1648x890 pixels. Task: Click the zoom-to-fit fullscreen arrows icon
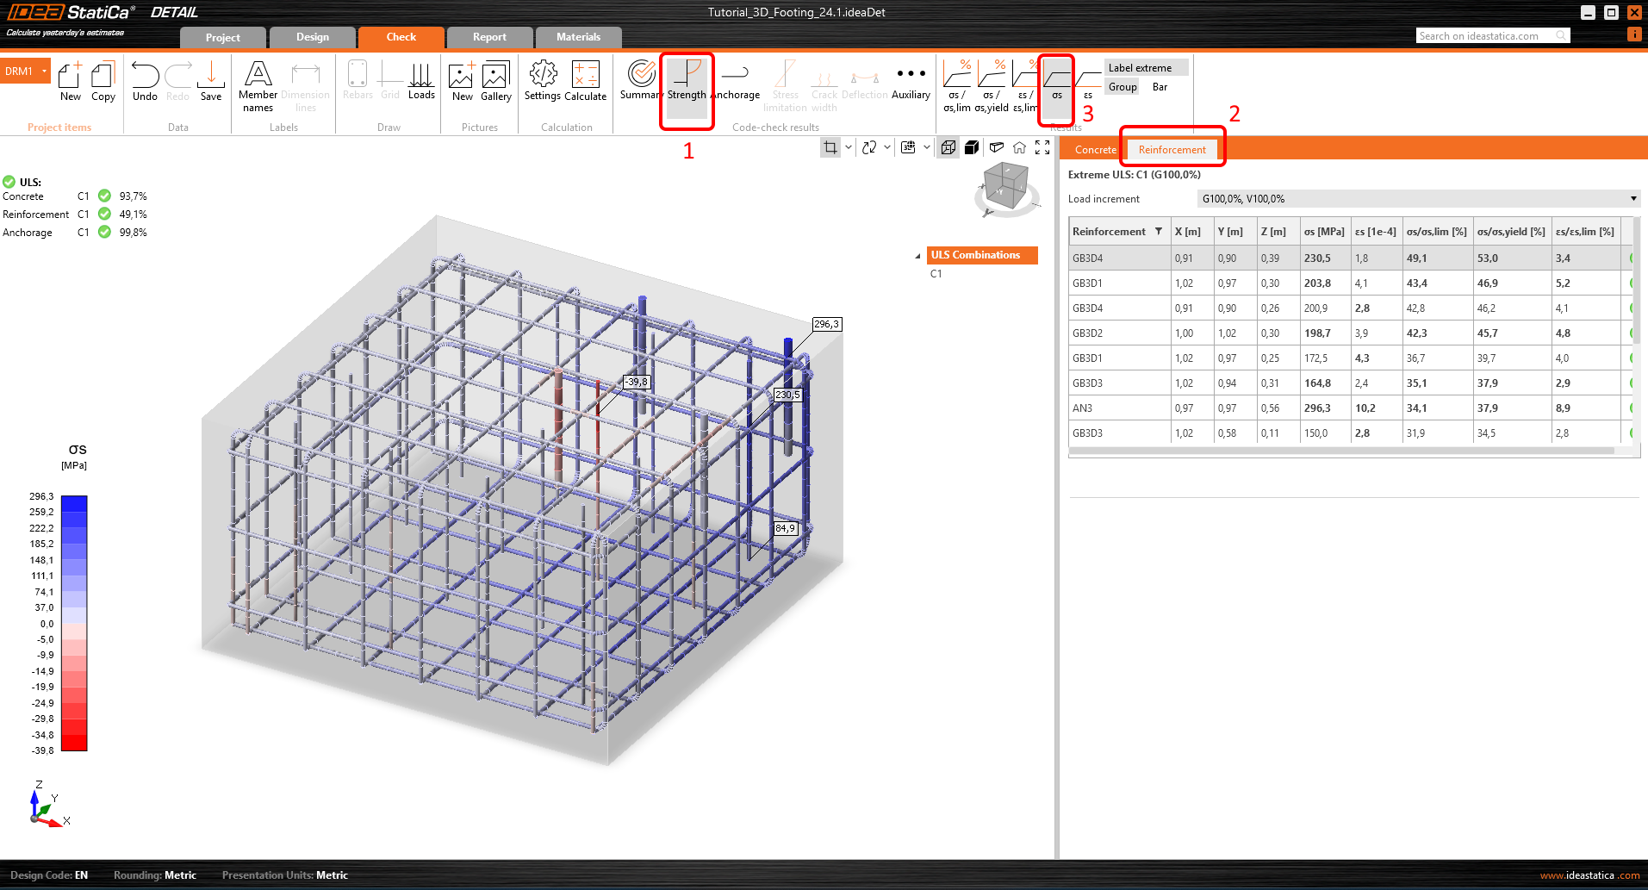1042,147
